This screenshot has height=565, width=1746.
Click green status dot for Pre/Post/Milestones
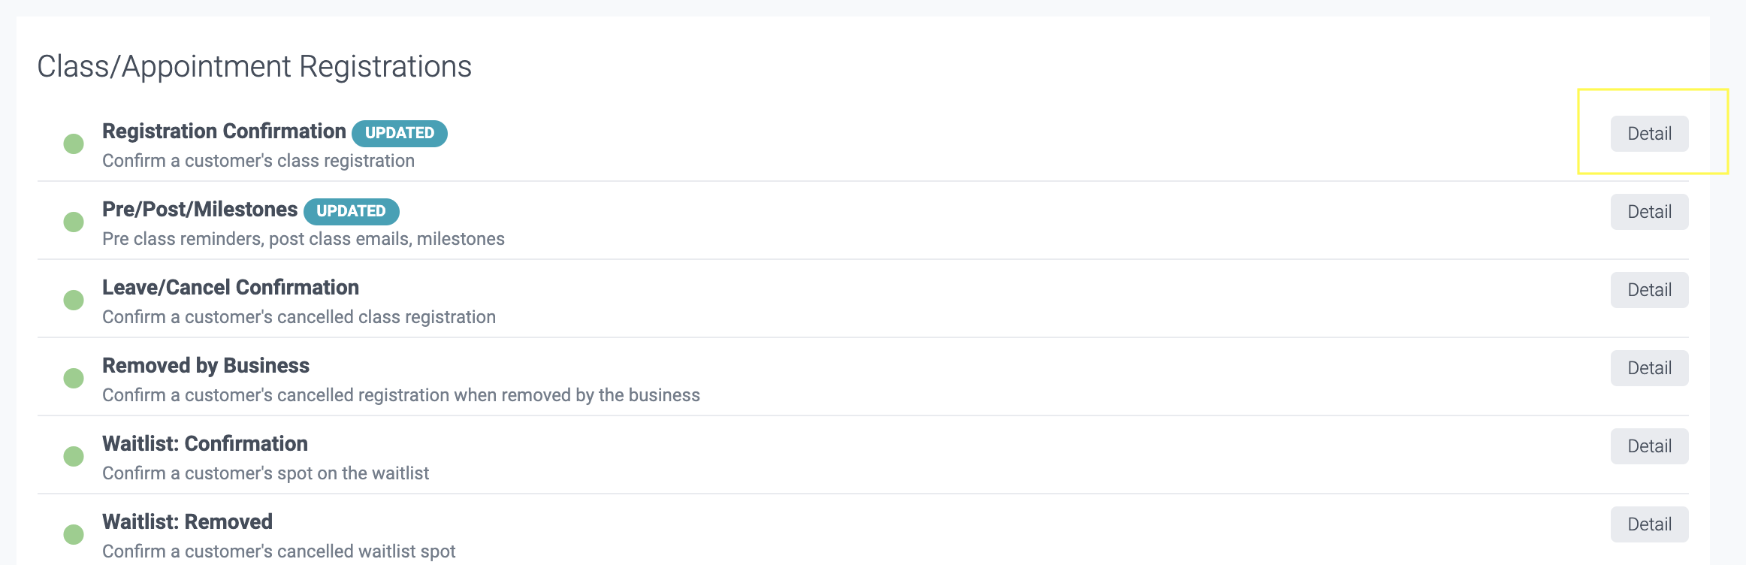point(74,222)
